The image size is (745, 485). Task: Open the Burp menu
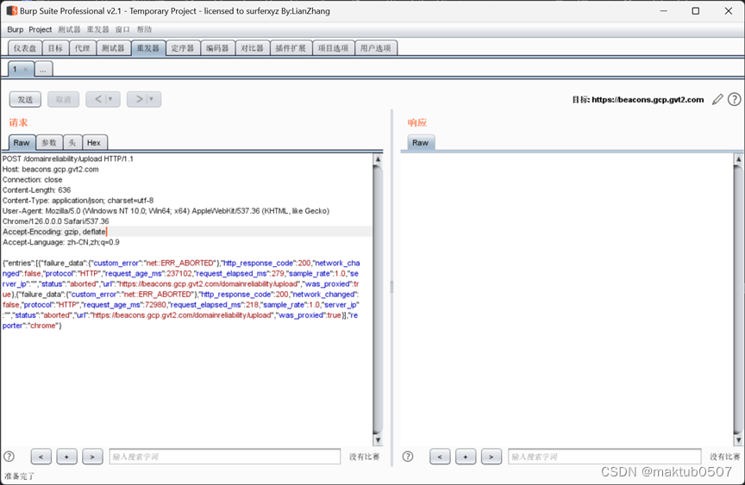(x=16, y=29)
